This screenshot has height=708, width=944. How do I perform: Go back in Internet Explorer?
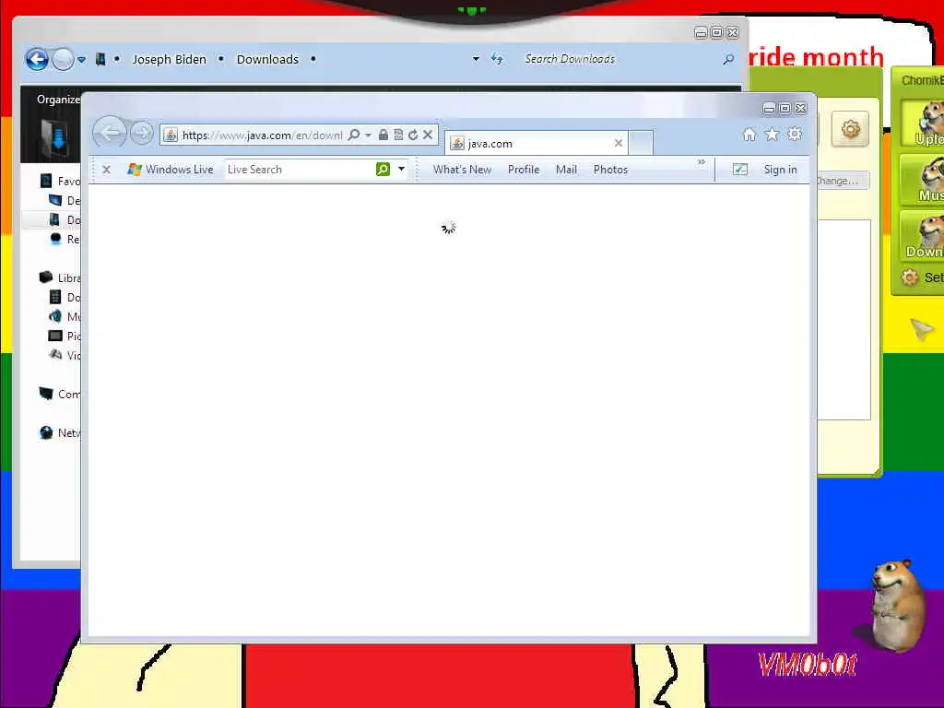pos(110,132)
